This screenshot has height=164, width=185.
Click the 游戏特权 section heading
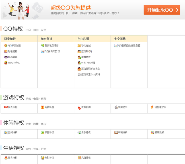coord(14,97)
